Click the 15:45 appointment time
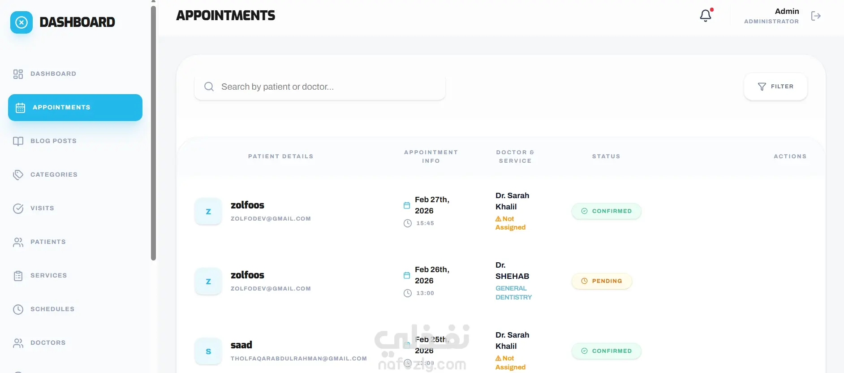The image size is (844, 373). pos(425,223)
